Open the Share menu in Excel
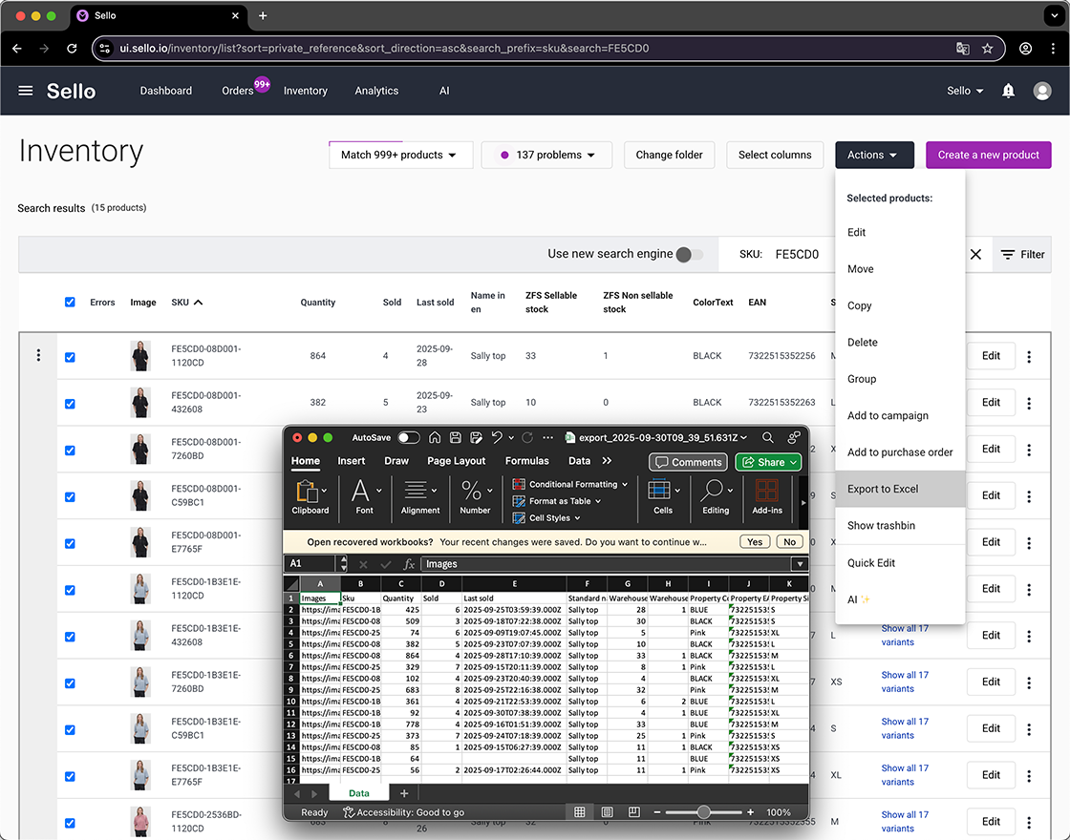1070x840 pixels. click(767, 462)
